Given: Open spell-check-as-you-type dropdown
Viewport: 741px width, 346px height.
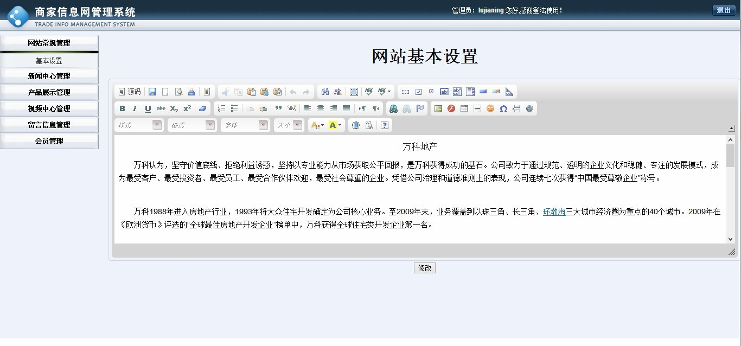Looking at the screenshot, I should coord(385,92).
